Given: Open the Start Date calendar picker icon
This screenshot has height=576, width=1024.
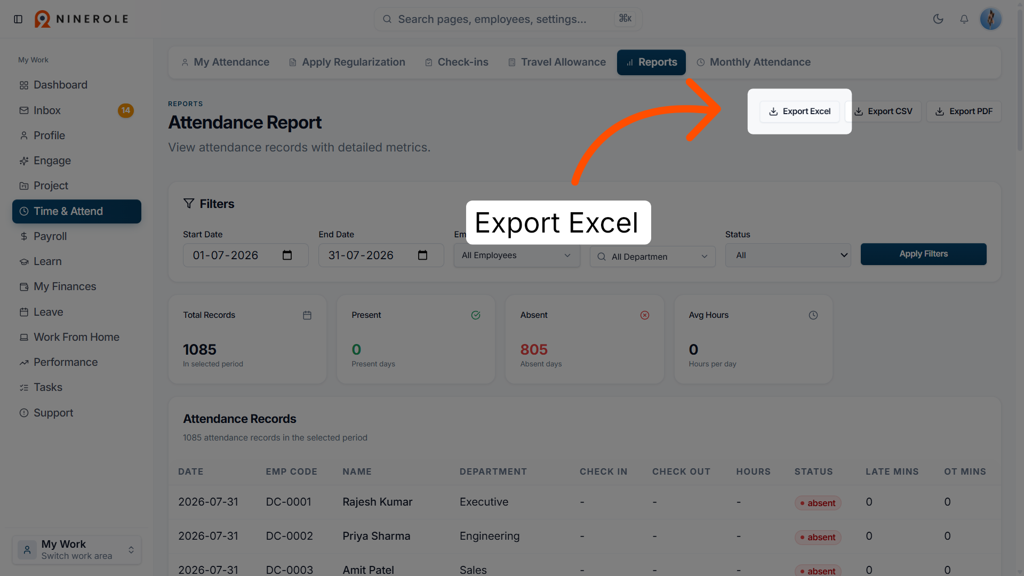Looking at the screenshot, I should tap(287, 255).
